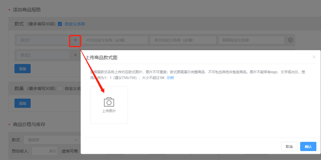The width and height of the screenshot is (321, 160).
Task: Close the 上传商品款式图 dialog with X
Action: click(314, 57)
